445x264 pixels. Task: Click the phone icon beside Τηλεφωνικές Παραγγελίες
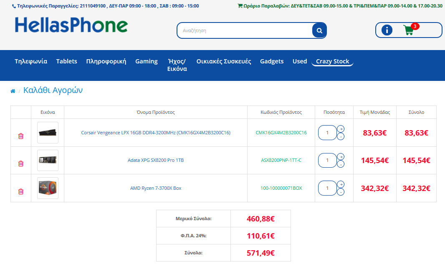click(14, 6)
